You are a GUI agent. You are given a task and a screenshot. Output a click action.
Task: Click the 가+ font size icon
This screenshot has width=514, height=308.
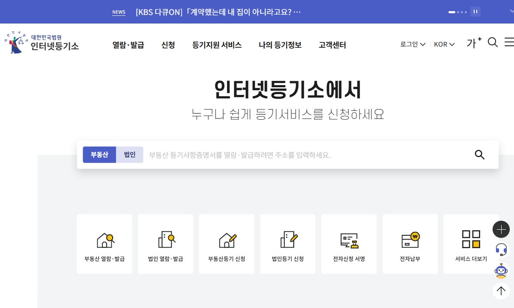tap(474, 43)
